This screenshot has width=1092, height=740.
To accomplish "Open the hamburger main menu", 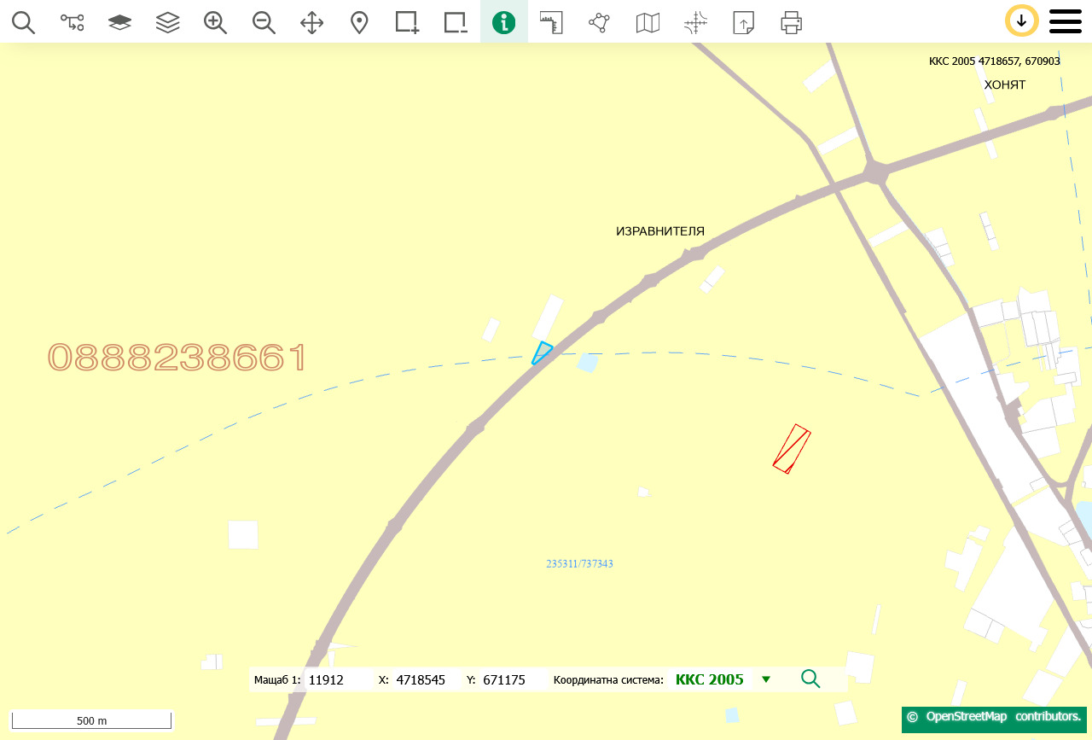I will coord(1065,21).
